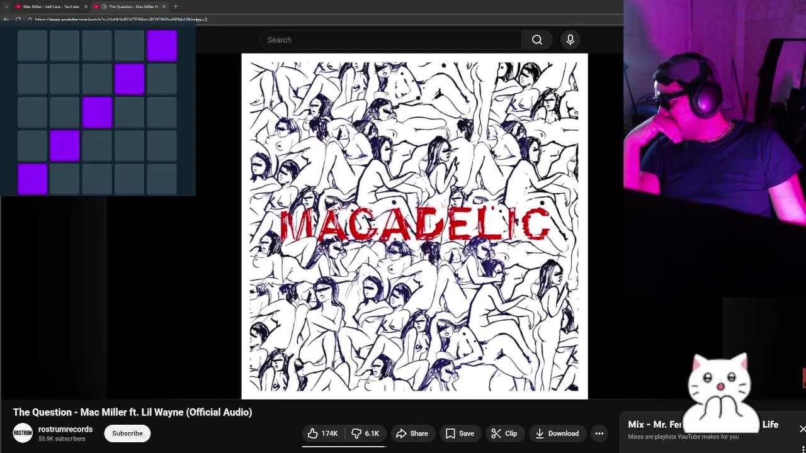Open more actions three-dot menu

599,433
